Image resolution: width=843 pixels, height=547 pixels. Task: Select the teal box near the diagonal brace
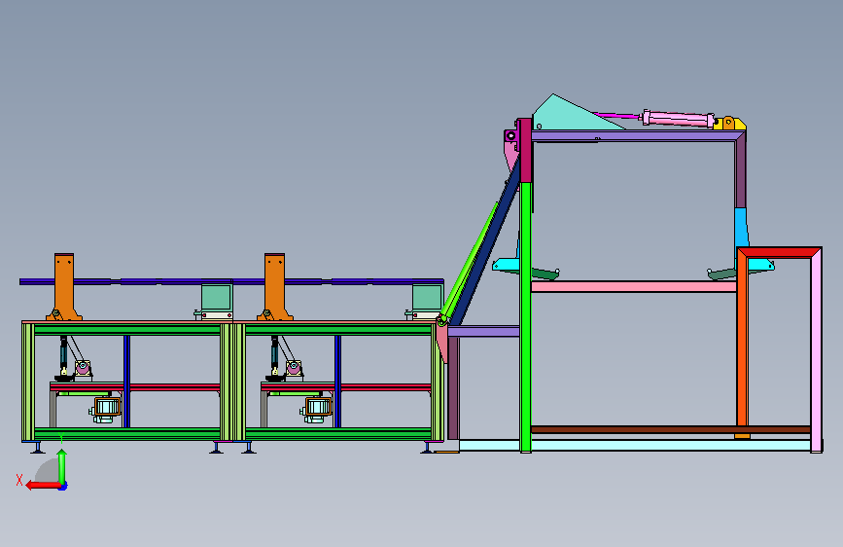pos(428,298)
